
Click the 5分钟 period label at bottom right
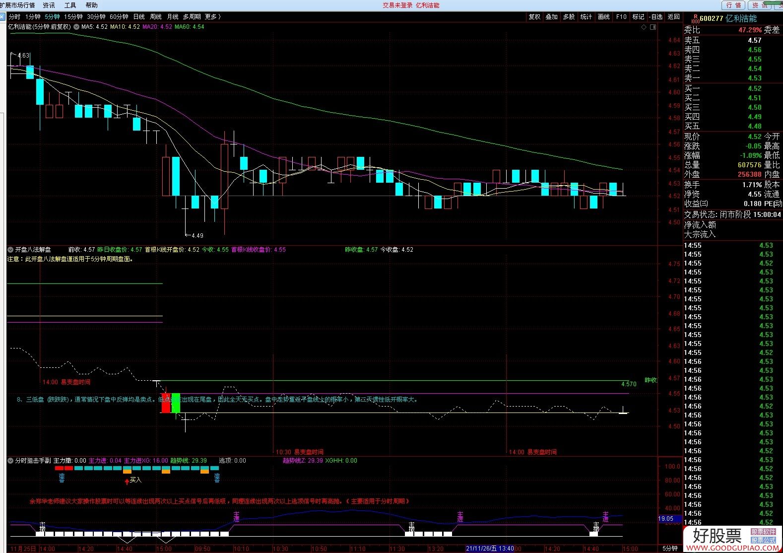click(670, 549)
